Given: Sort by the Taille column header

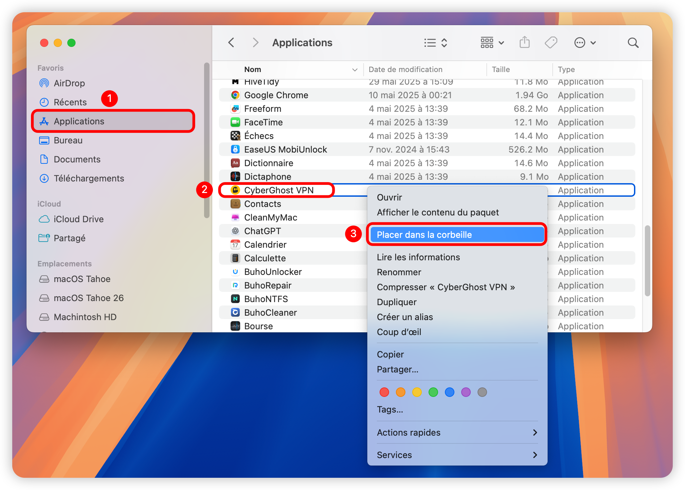Looking at the screenshot, I should pos(501,69).
